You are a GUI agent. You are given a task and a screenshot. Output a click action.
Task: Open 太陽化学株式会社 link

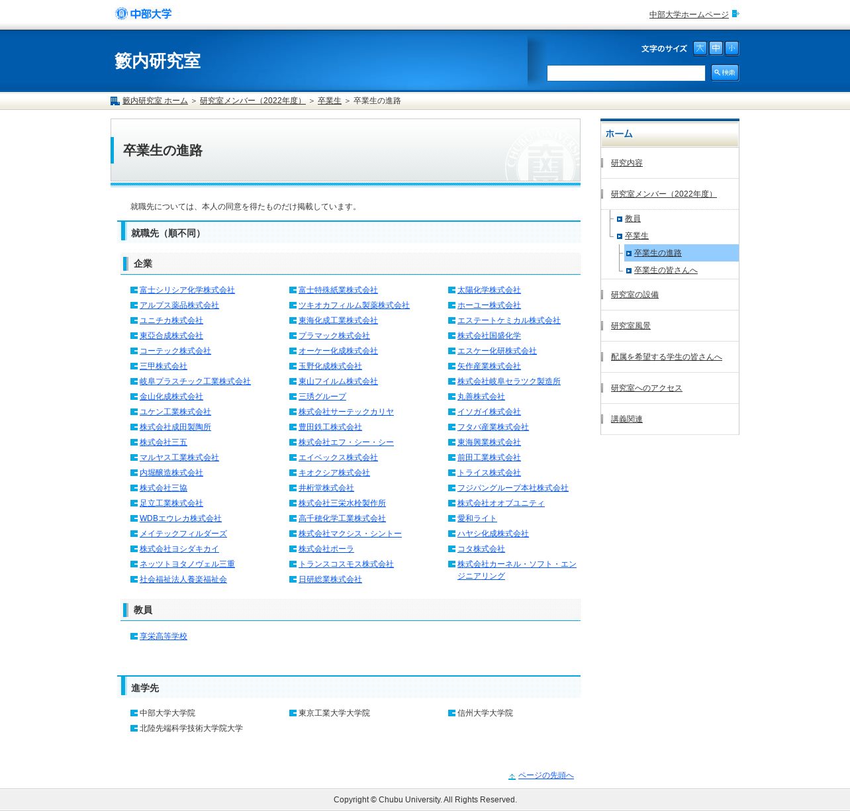(489, 290)
